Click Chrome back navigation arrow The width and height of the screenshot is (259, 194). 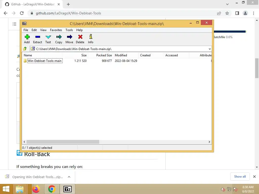point(6,13)
